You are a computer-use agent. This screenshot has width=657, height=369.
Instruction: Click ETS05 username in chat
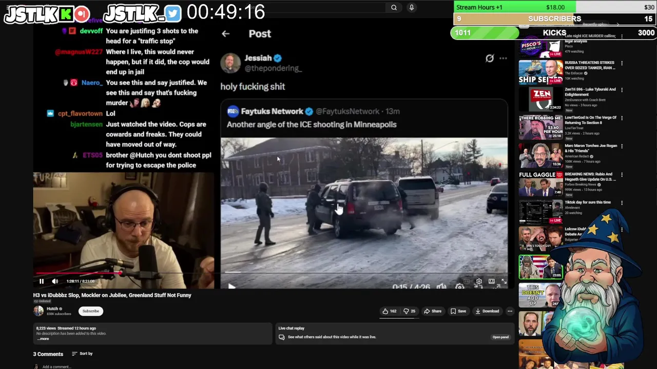coord(92,155)
